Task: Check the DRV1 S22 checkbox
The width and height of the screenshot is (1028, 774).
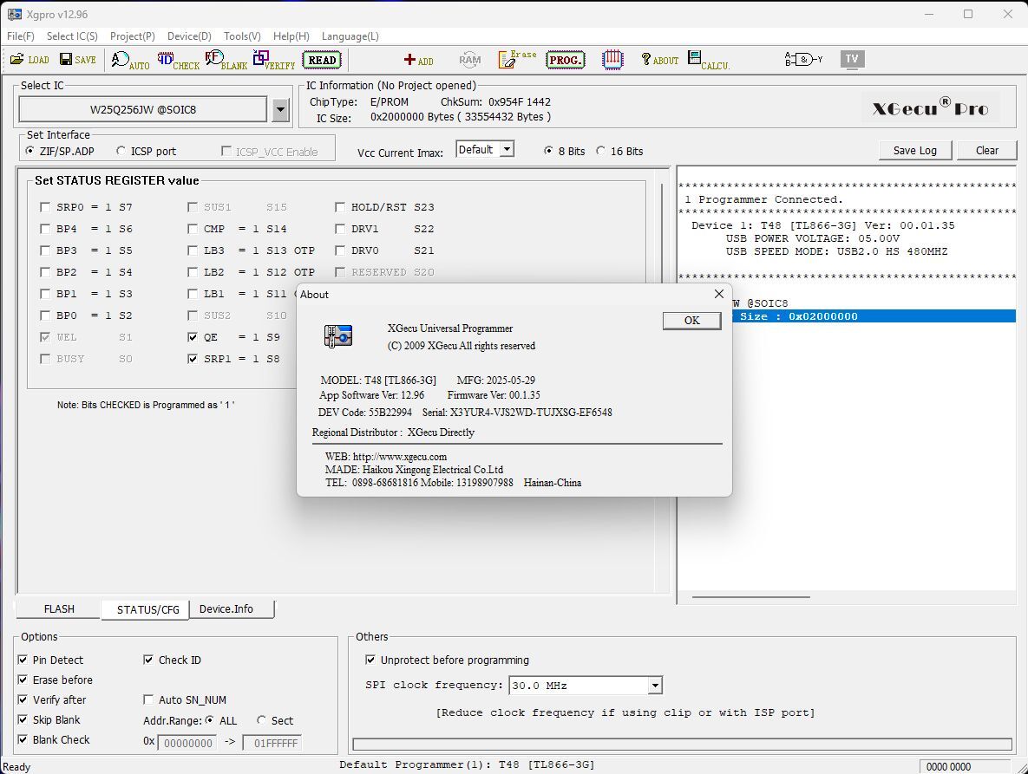Action: point(339,229)
